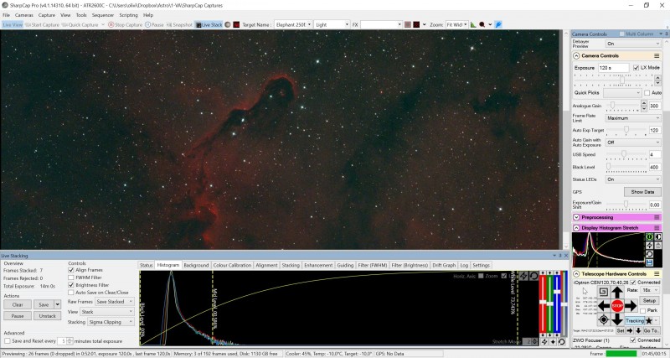The image size is (670, 358).
Task: Click the telescope Setup button
Action: point(649,301)
